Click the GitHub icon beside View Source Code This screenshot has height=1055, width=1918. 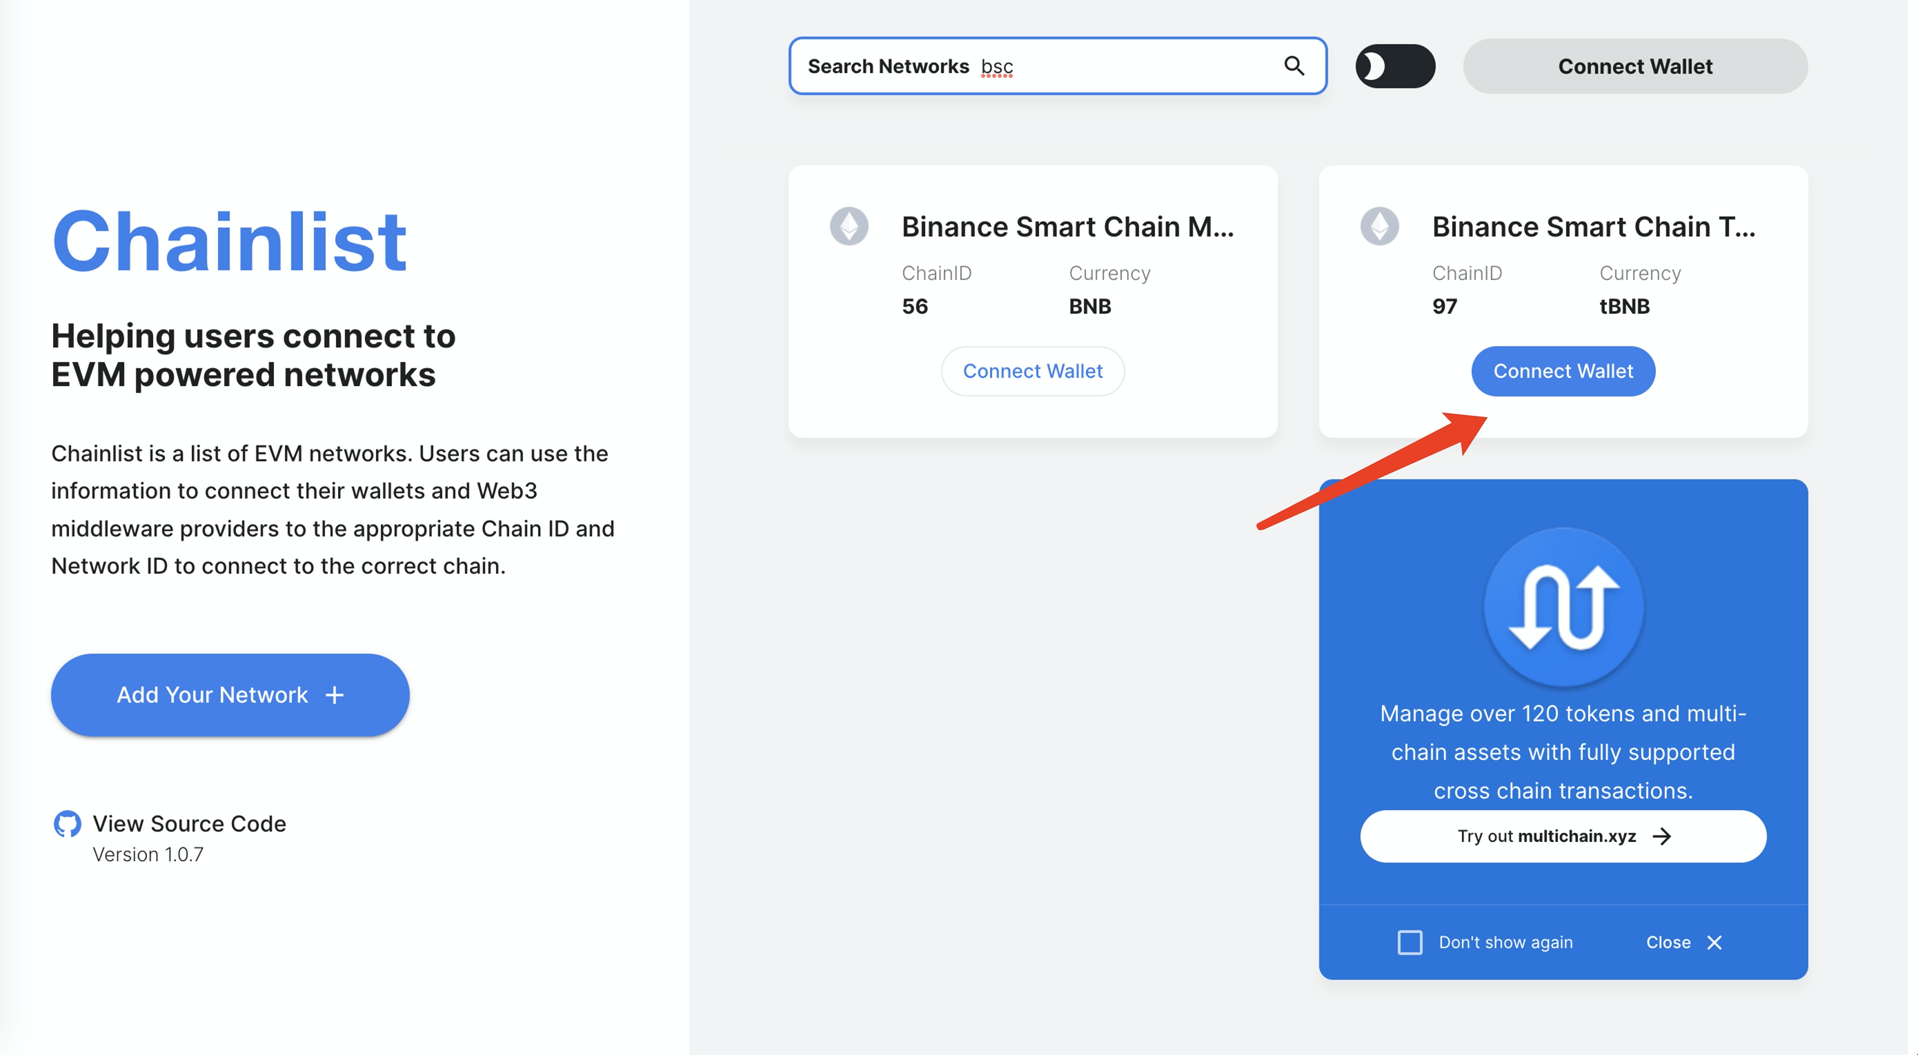pyautogui.click(x=67, y=823)
